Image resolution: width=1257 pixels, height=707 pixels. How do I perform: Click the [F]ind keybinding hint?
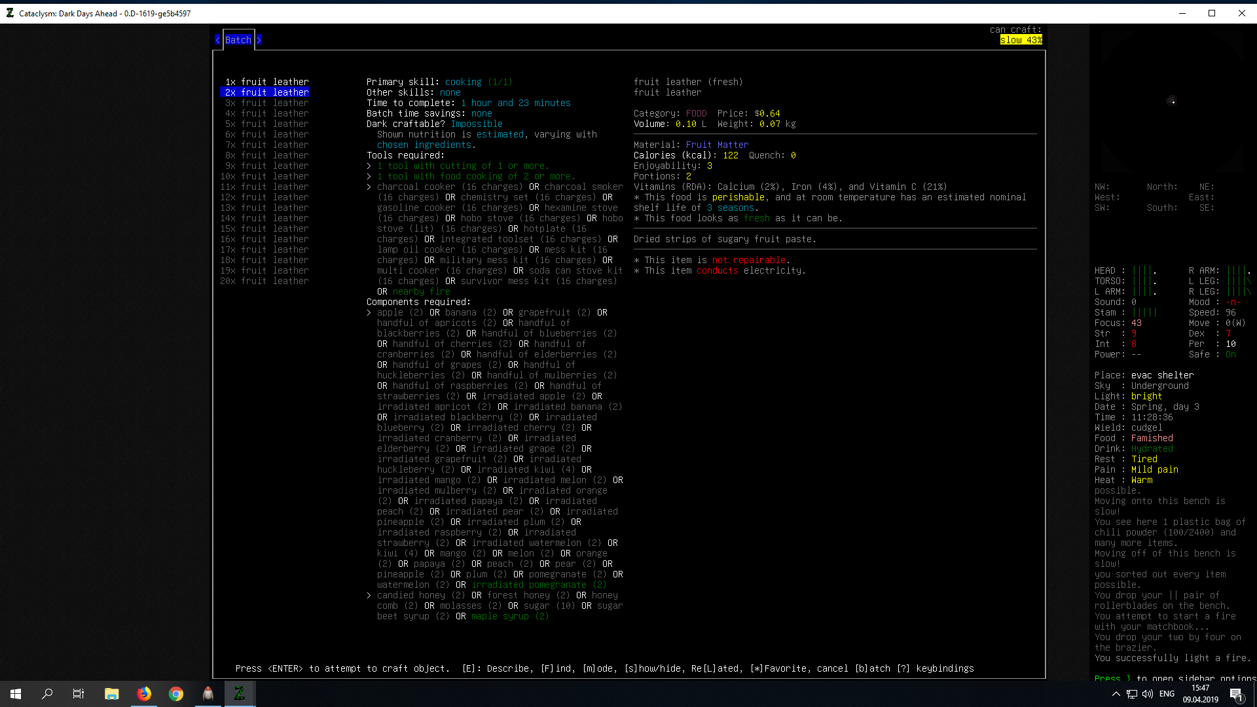click(x=555, y=668)
